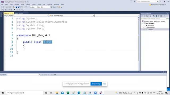This screenshot has width=170, height=95.
Task: Select the Class1.cs editor tab
Action: (6, 13)
